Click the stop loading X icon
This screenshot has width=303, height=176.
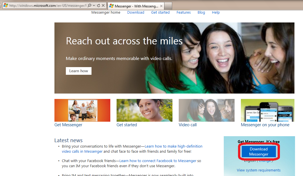(x=103, y=6)
